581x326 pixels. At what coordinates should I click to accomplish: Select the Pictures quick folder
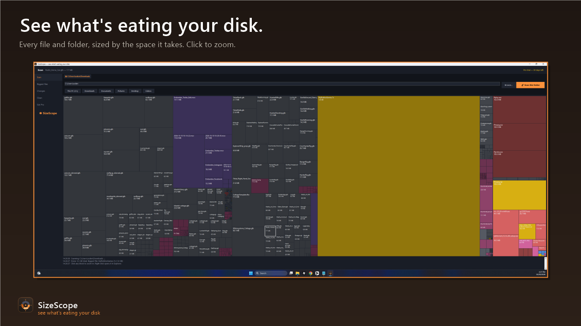tap(121, 91)
